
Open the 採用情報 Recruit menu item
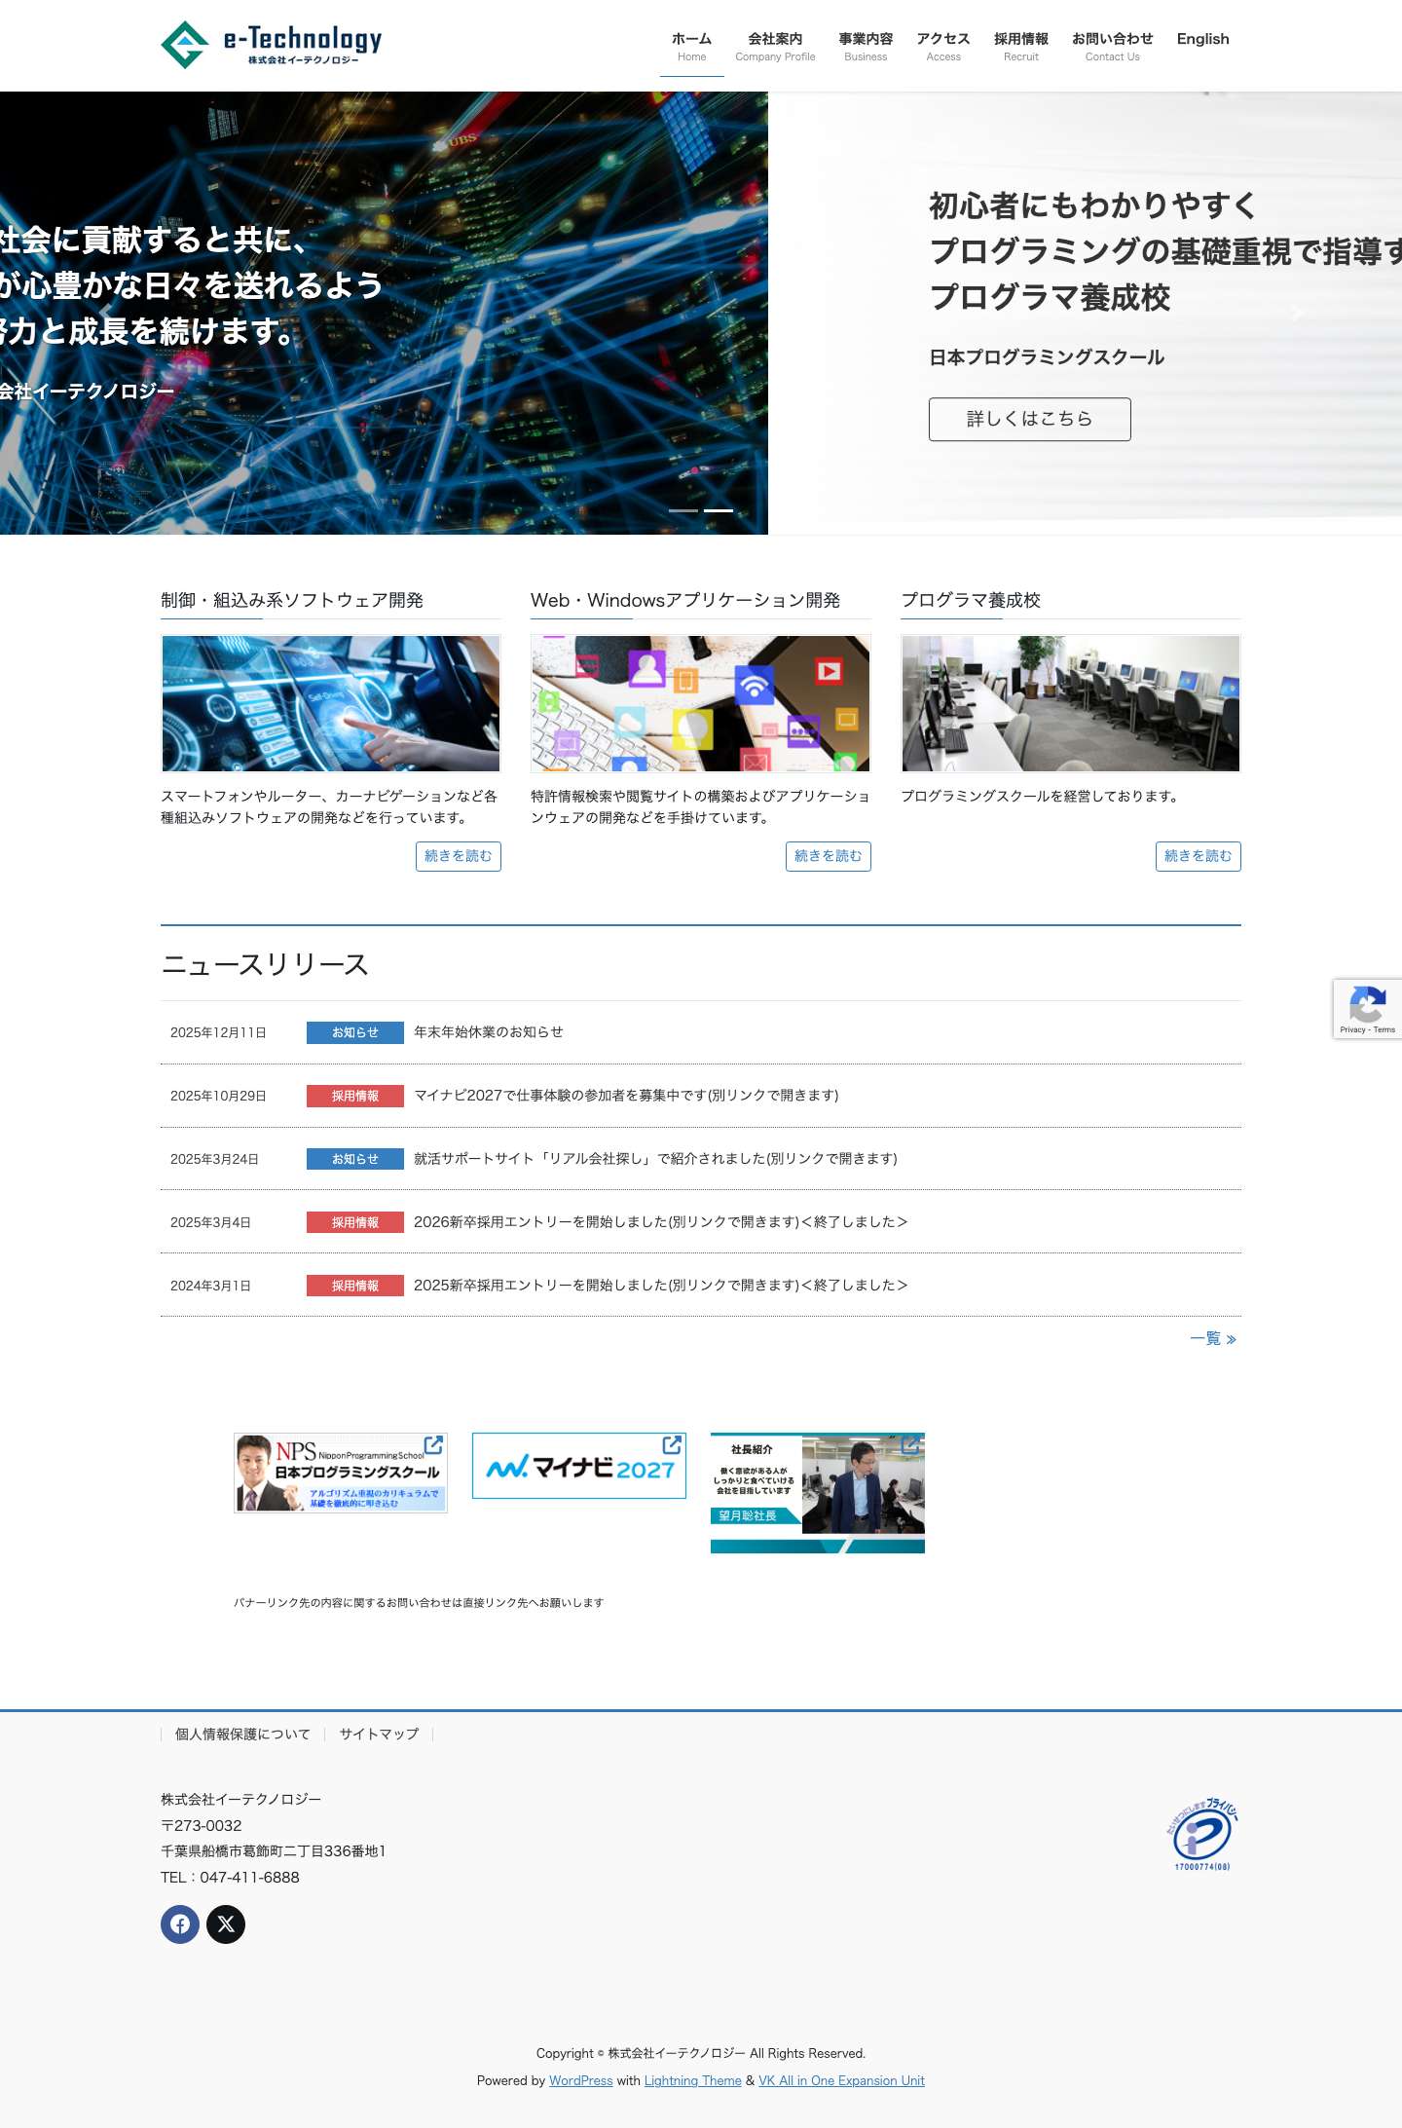coord(1021,46)
